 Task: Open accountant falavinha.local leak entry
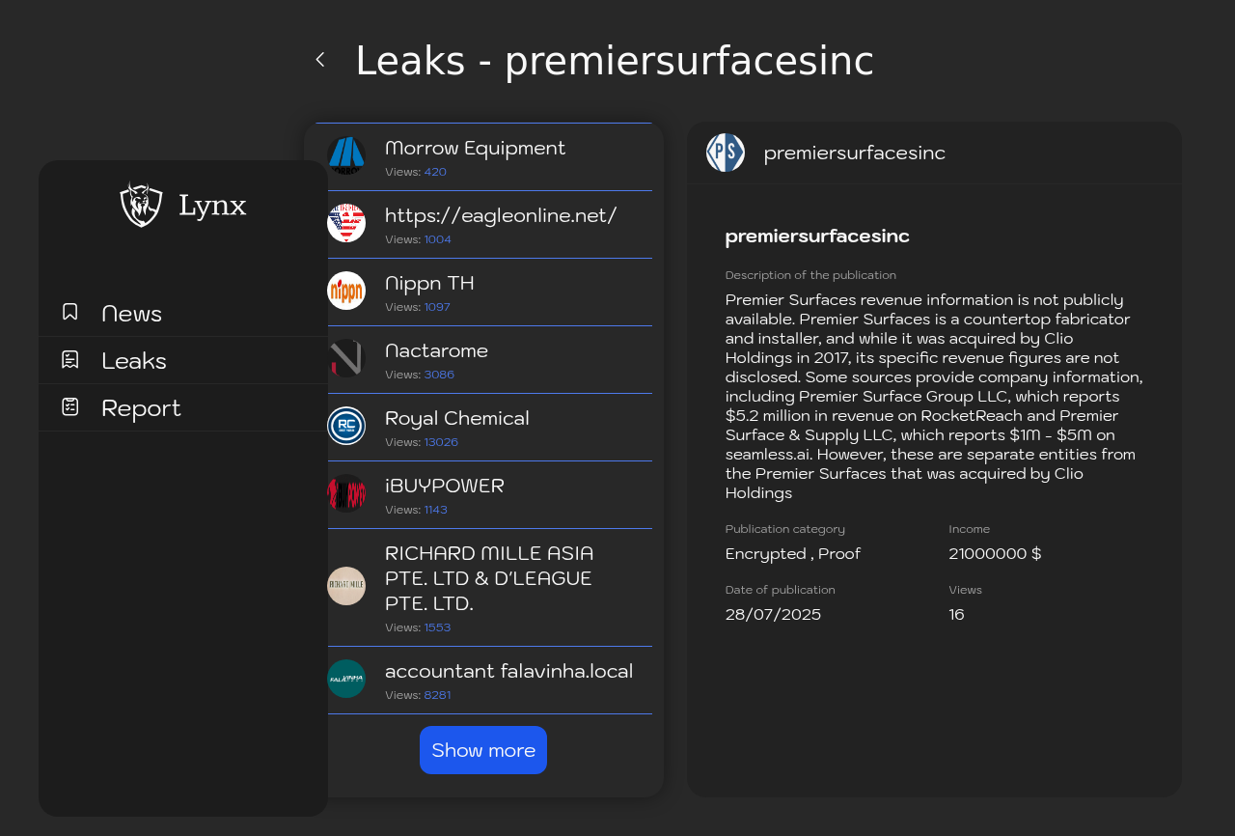483,681
